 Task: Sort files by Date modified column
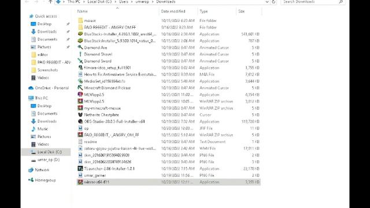(x=173, y=12)
